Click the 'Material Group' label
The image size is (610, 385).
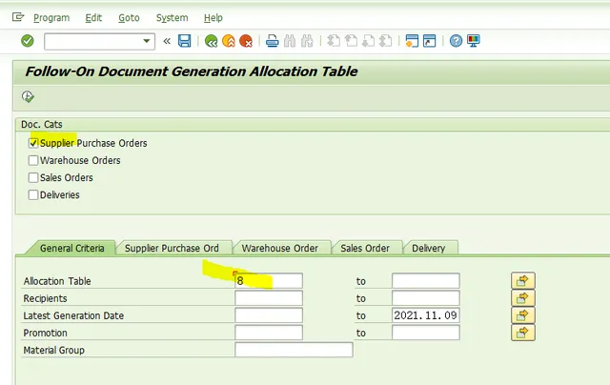(53, 351)
